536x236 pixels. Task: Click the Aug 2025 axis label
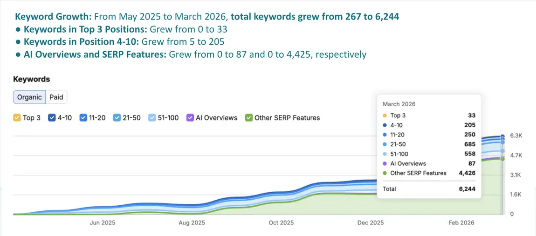[x=192, y=223]
